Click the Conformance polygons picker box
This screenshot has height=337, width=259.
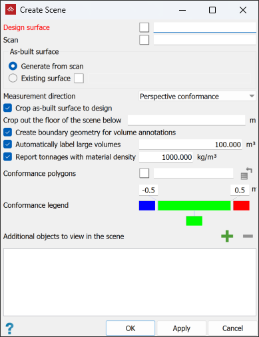pos(144,173)
